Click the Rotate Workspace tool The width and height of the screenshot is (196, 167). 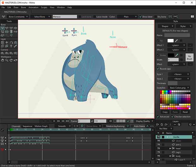coord(11,60)
